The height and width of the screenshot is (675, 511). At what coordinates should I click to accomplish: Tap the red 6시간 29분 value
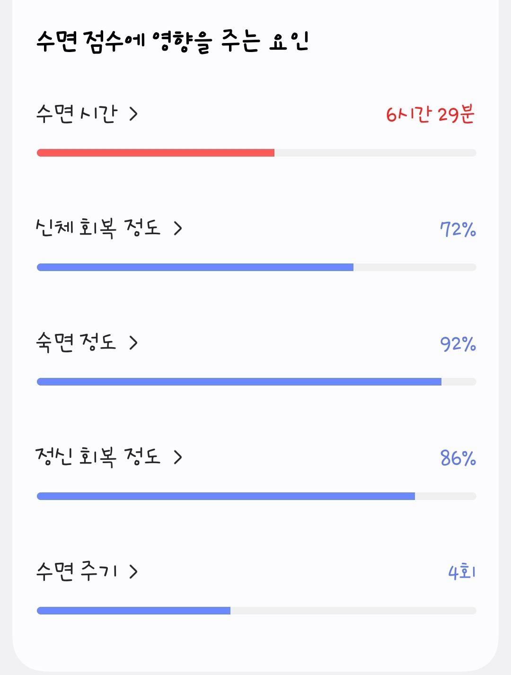tap(430, 114)
